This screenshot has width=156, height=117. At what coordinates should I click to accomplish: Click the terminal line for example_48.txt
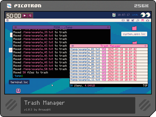tap(40, 62)
